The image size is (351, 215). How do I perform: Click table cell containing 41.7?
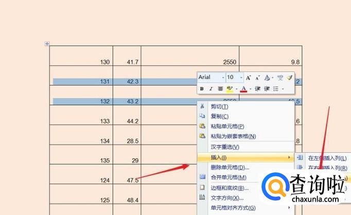pyautogui.click(x=127, y=56)
